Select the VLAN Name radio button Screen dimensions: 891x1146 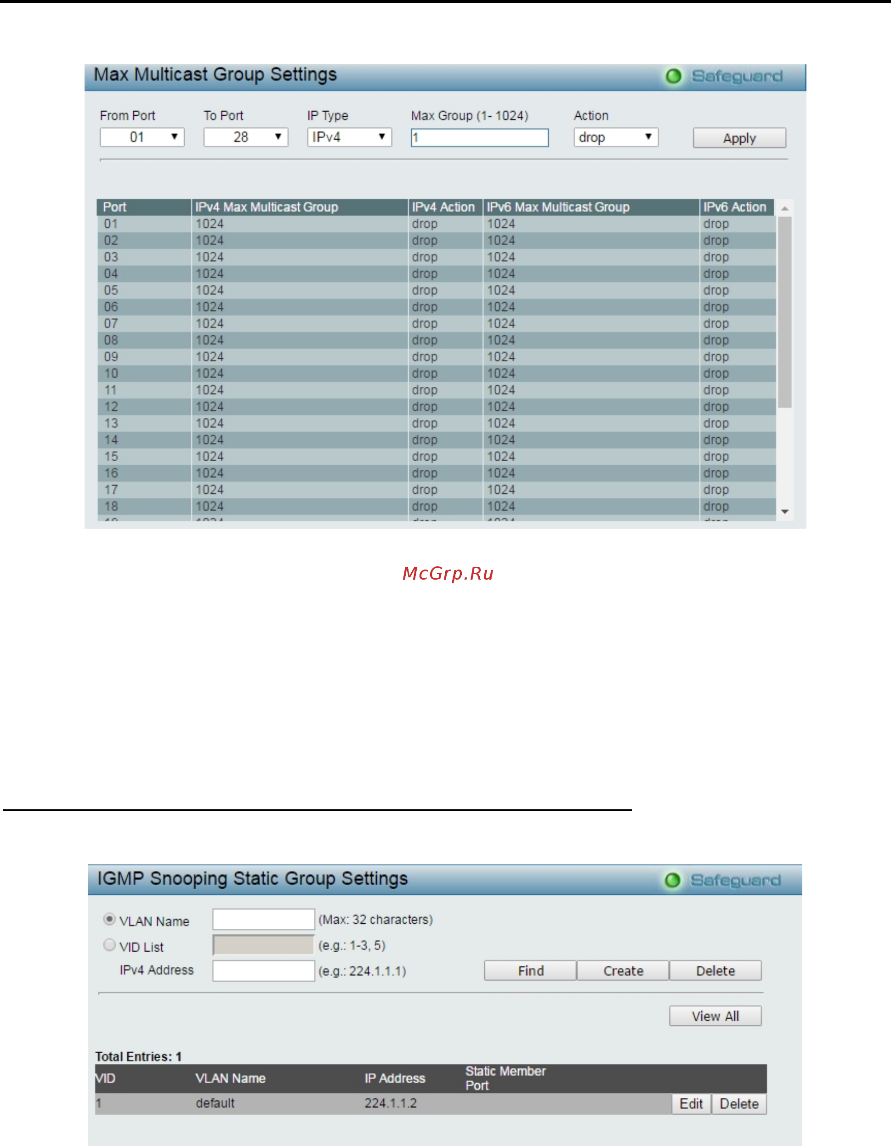coord(109,919)
